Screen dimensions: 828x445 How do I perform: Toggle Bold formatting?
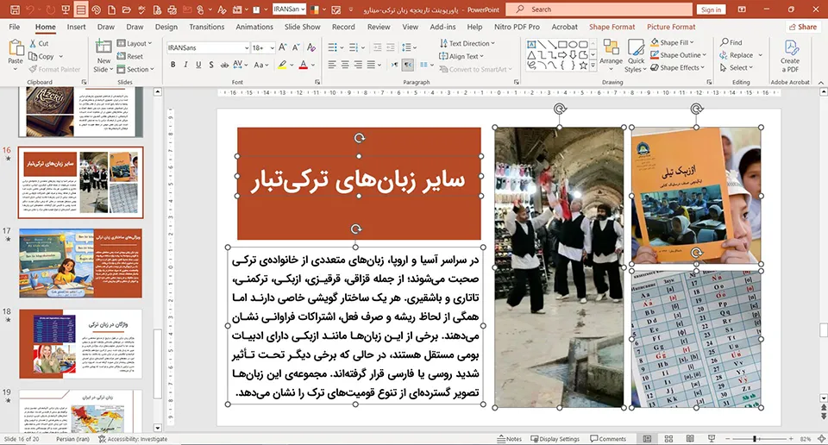[172, 65]
